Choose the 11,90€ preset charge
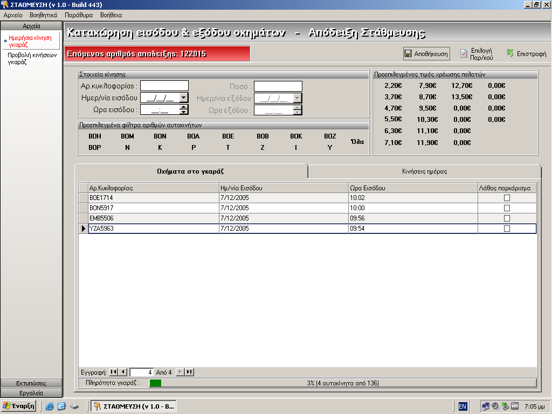The height and width of the screenshot is (414, 552). pos(427,142)
